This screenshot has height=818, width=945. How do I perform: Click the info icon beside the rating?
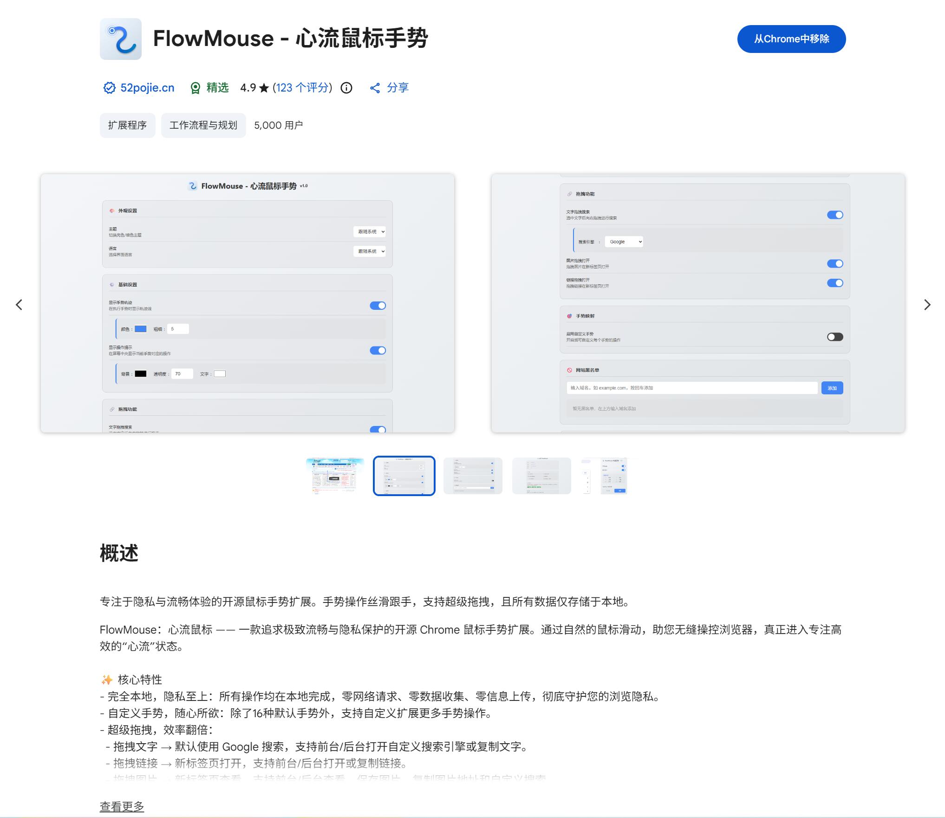[347, 88]
